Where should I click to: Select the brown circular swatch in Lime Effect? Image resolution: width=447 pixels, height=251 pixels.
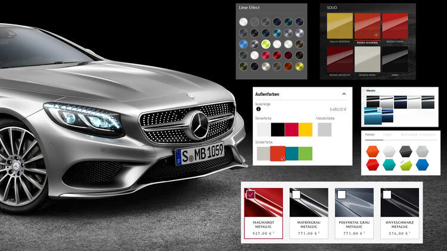pyautogui.click(x=299, y=44)
